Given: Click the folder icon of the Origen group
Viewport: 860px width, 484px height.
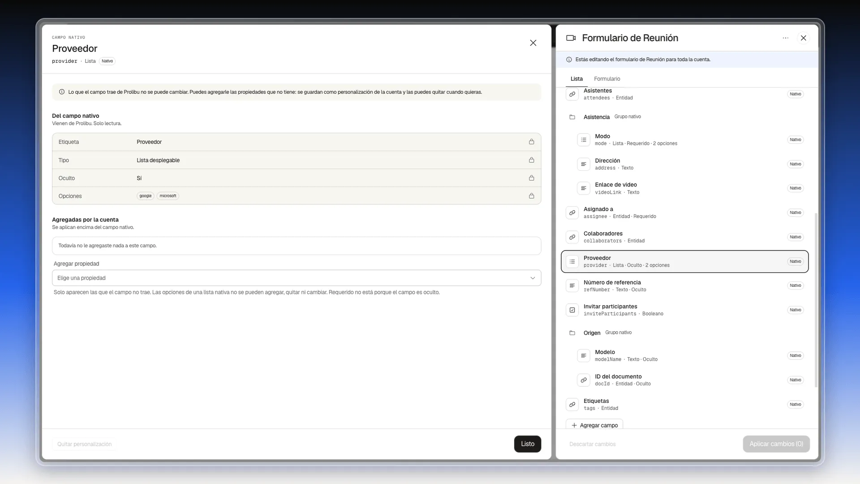Looking at the screenshot, I should pos(572,333).
